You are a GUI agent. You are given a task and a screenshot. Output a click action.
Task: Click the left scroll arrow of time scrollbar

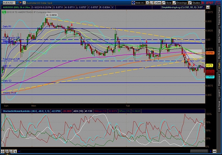coord(19,151)
